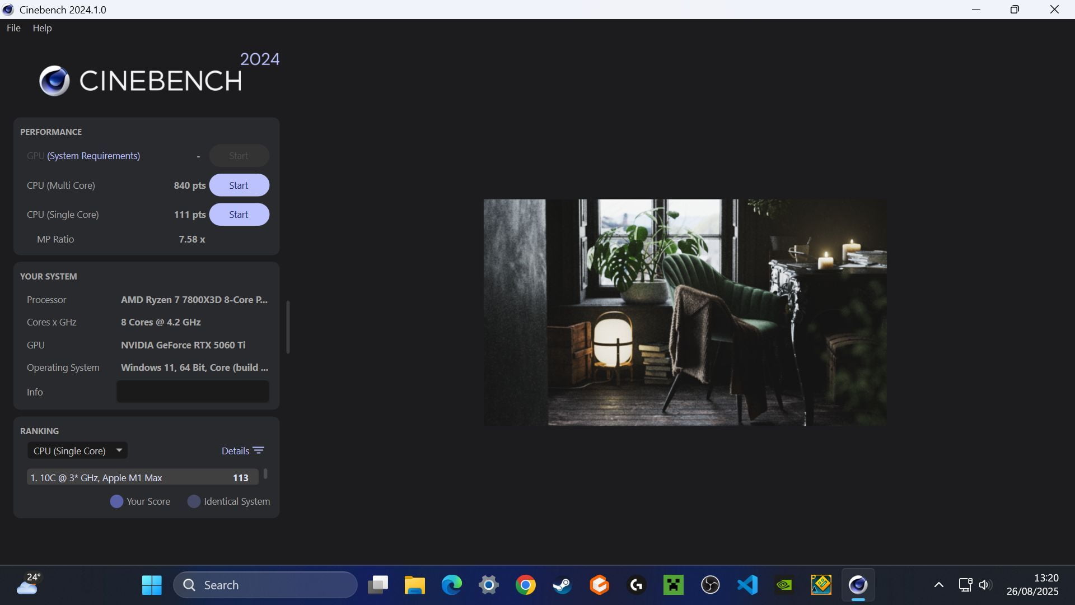
Task: Click the left panel vertical scrollbar
Action: (x=288, y=327)
